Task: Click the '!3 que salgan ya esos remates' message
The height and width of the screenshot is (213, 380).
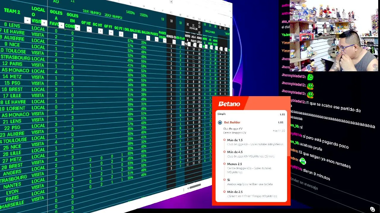Action: (x=325, y=160)
